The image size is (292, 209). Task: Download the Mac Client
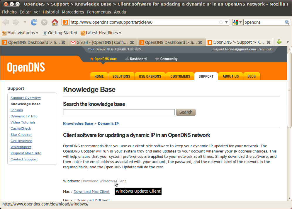(92, 192)
